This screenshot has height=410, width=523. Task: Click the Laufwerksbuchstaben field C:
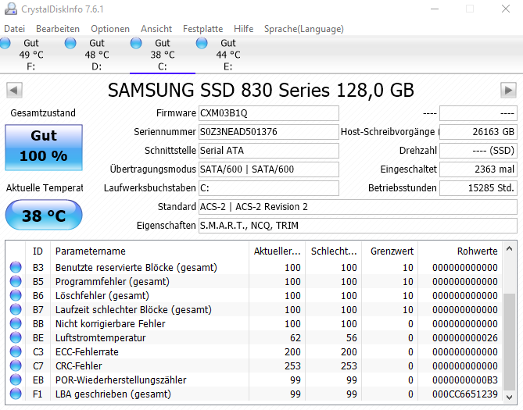[269, 188]
